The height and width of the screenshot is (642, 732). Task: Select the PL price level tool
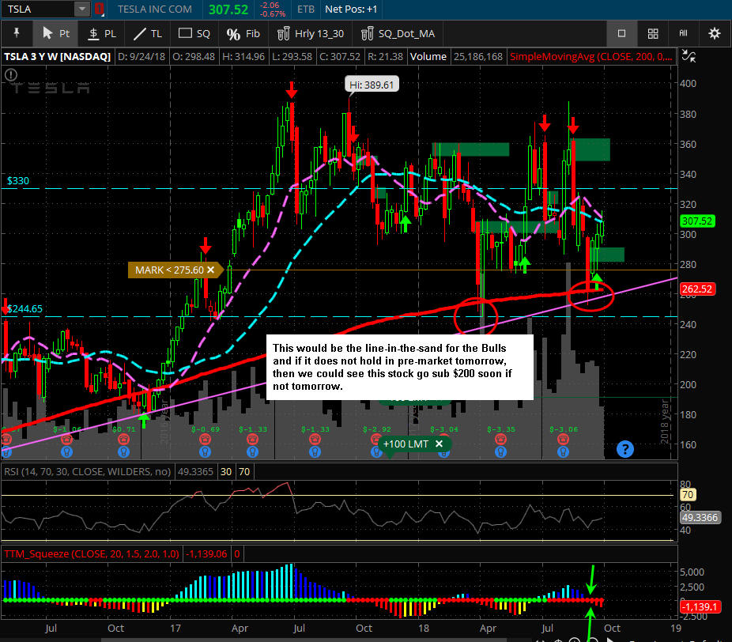tap(101, 34)
